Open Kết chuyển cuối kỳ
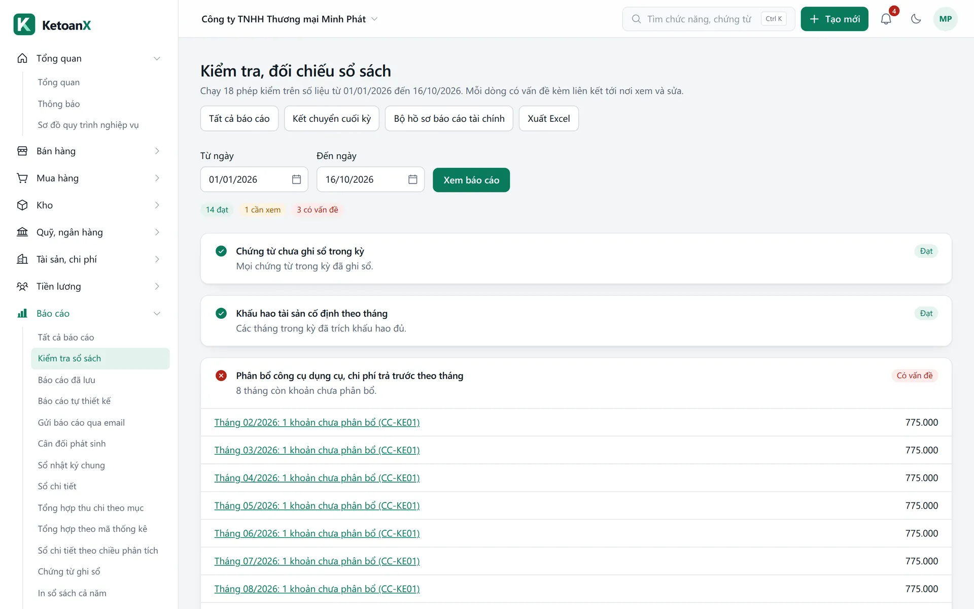The width and height of the screenshot is (974, 609). pyautogui.click(x=331, y=119)
